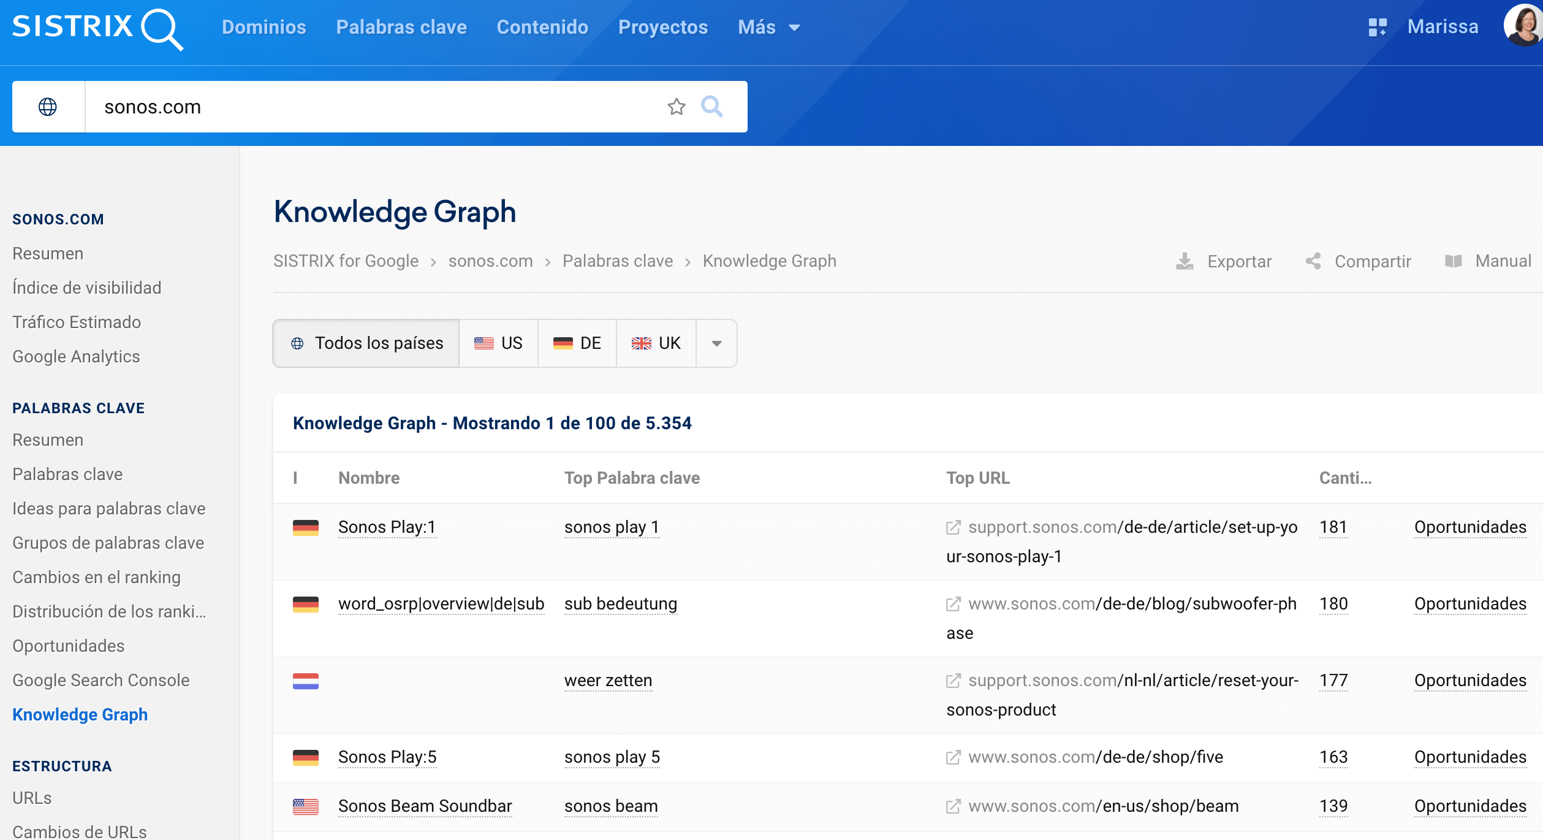Click the globe country selector icon
Viewport: 1543px width, 840px height.
pos(48,107)
